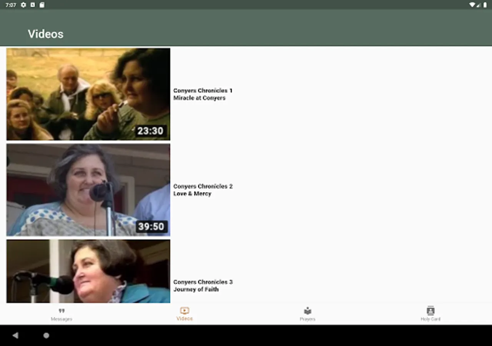Tap the Android back navigation button
Screen dimensions: 492x346
point(15,336)
